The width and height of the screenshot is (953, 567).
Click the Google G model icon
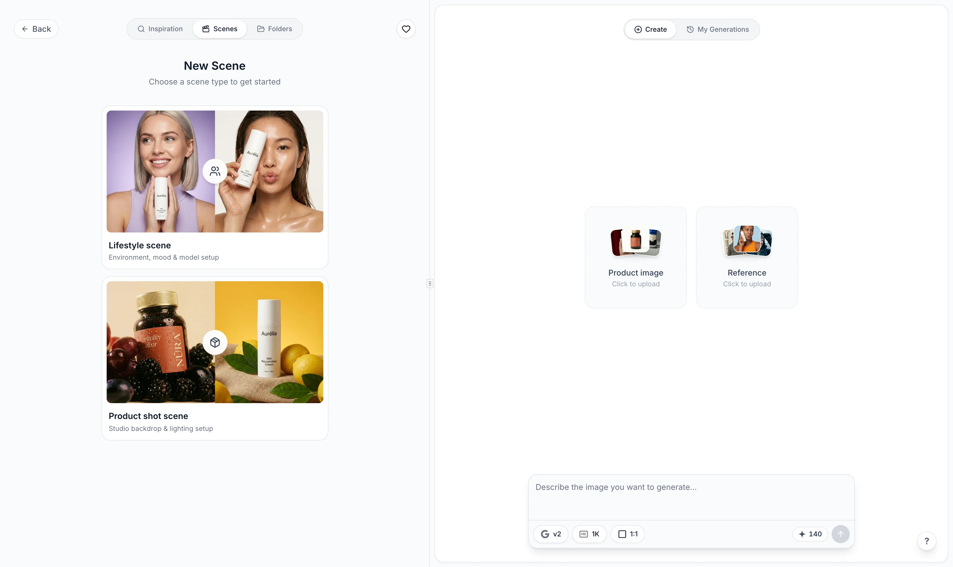click(545, 534)
